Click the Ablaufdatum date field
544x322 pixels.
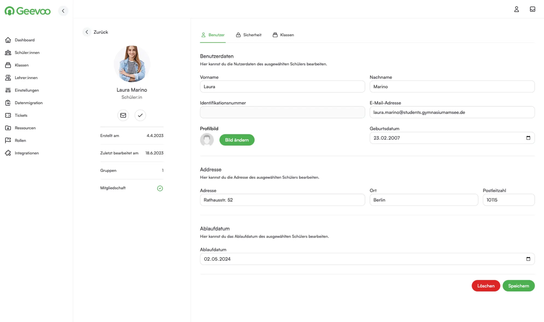tap(367, 259)
